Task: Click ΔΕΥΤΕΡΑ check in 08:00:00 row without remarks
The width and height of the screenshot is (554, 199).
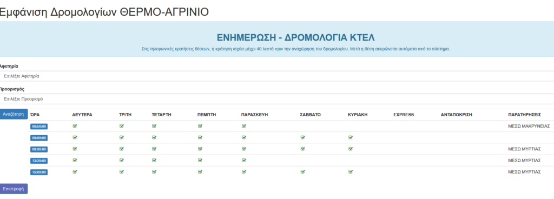Action: (x=75, y=137)
